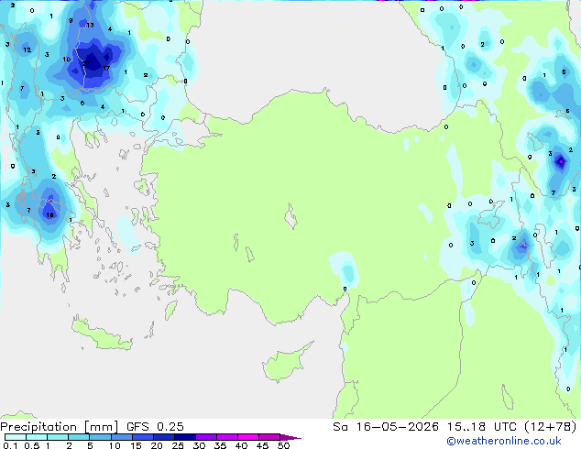Click the '12' precipitation value on map
The image size is (581, 449).
[27, 49]
